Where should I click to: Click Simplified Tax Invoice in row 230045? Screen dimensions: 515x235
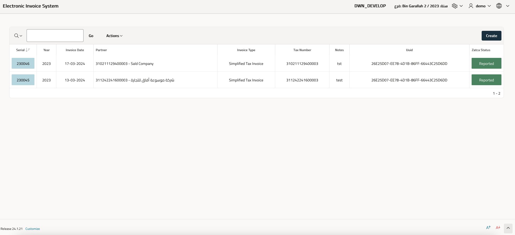(x=246, y=80)
